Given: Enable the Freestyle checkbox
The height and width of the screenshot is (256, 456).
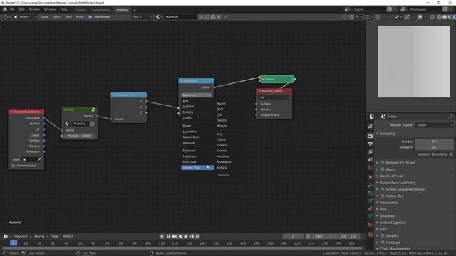Looking at the screenshot, I should point(383,242).
